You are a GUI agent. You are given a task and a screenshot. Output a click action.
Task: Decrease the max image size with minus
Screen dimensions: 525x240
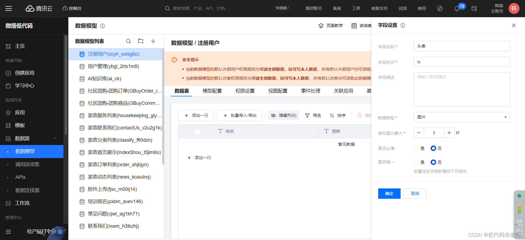pyautogui.click(x=419, y=133)
